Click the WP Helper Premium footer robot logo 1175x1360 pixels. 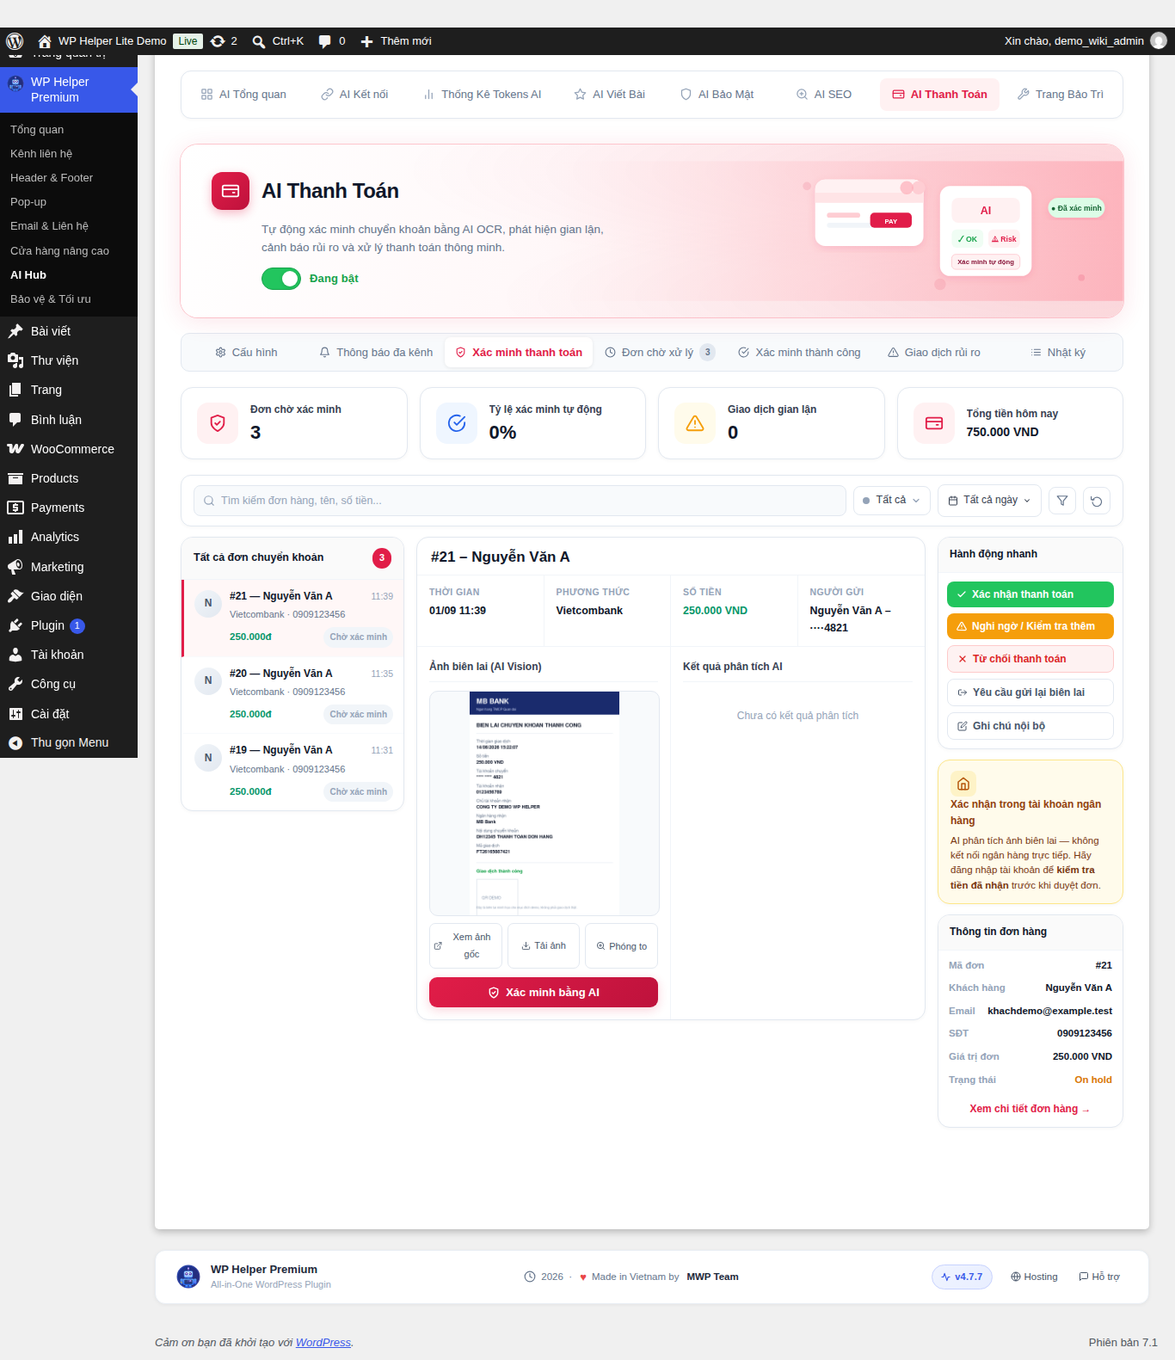[x=188, y=1277]
